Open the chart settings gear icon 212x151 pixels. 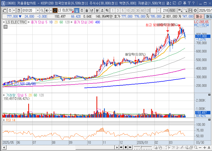click(x=195, y=10)
